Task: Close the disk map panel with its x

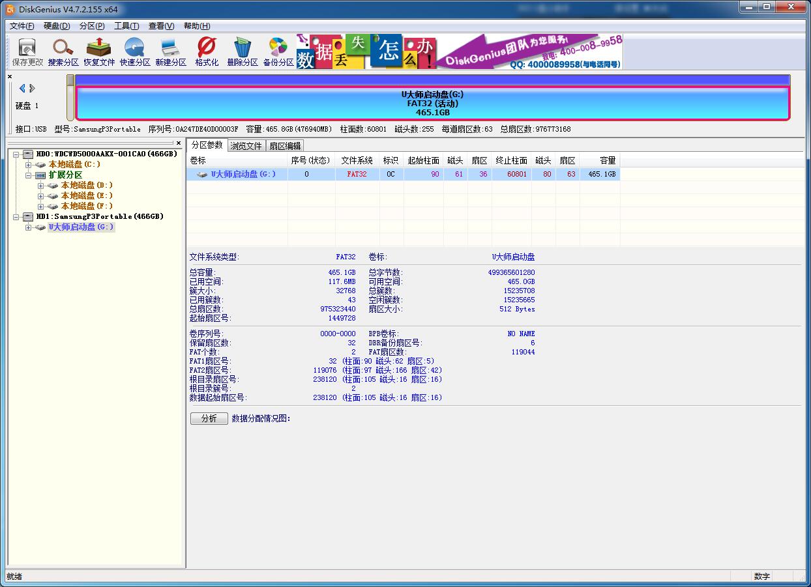Action: click(10, 77)
